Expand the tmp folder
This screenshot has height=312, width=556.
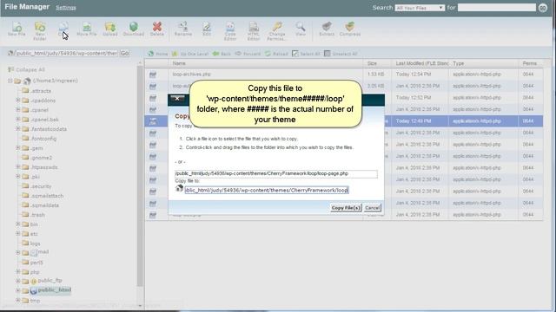click(17, 301)
